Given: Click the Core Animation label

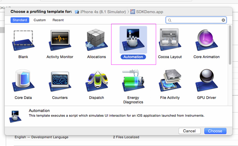Looking at the screenshot, I should coord(207,57).
